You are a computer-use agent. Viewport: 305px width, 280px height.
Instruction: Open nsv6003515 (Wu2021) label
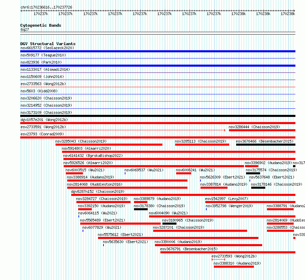coord(85,170)
